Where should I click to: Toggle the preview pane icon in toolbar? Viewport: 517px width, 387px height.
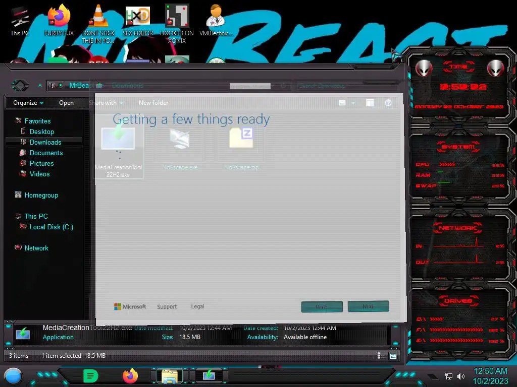pyautogui.click(x=370, y=103)
